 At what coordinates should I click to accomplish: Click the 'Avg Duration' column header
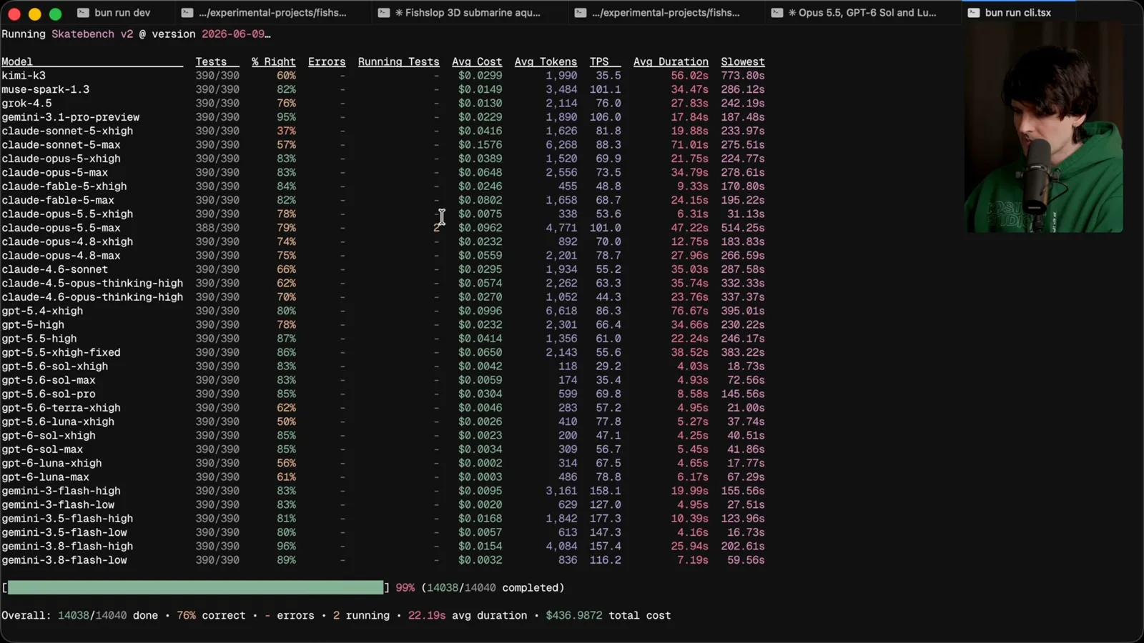[x=671, y=62]
